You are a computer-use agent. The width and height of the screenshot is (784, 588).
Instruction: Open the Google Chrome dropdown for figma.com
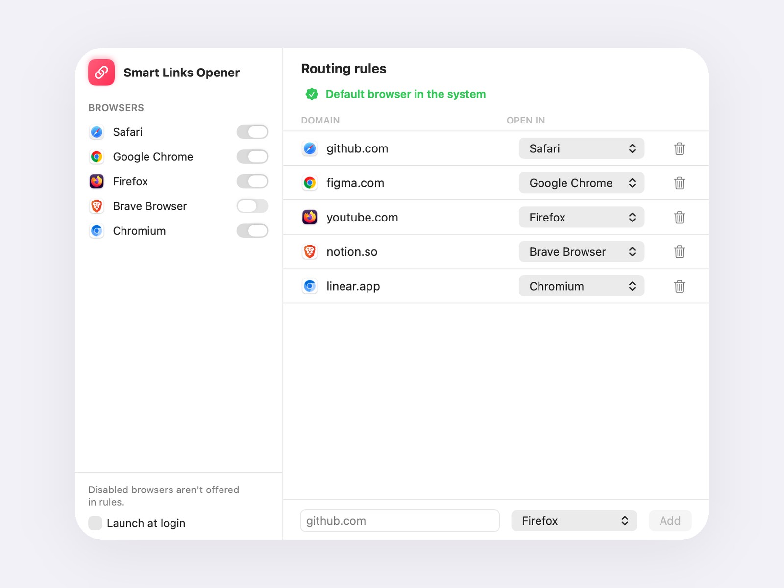point(582,183)
